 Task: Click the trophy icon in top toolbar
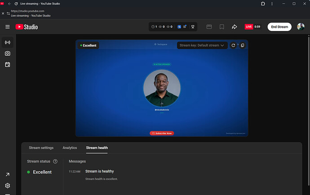click(193, 27)
